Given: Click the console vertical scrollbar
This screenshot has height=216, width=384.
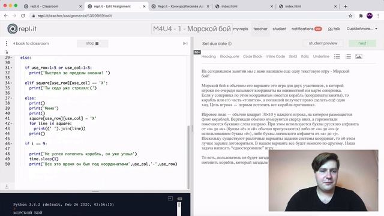Looking at the screenshot, I should click(179, 208).
